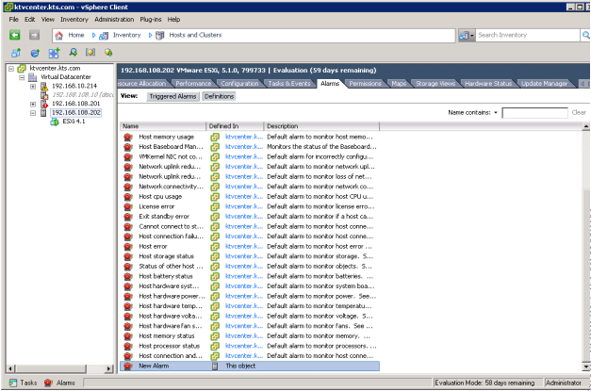Click the Tasks icon in status bar
Image resolution: width=591 pixels, height=391 pixels.
tap(13, 383)
